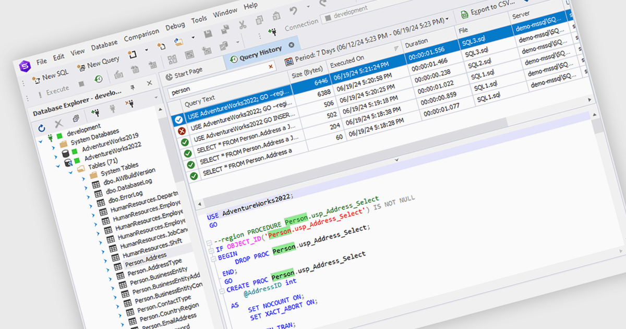Expand the System Tables folder
This screenshot has width=626, height=329.
point(84,179)
